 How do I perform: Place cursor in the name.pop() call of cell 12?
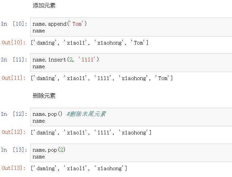pyautogui.click(x=47, y=114)
